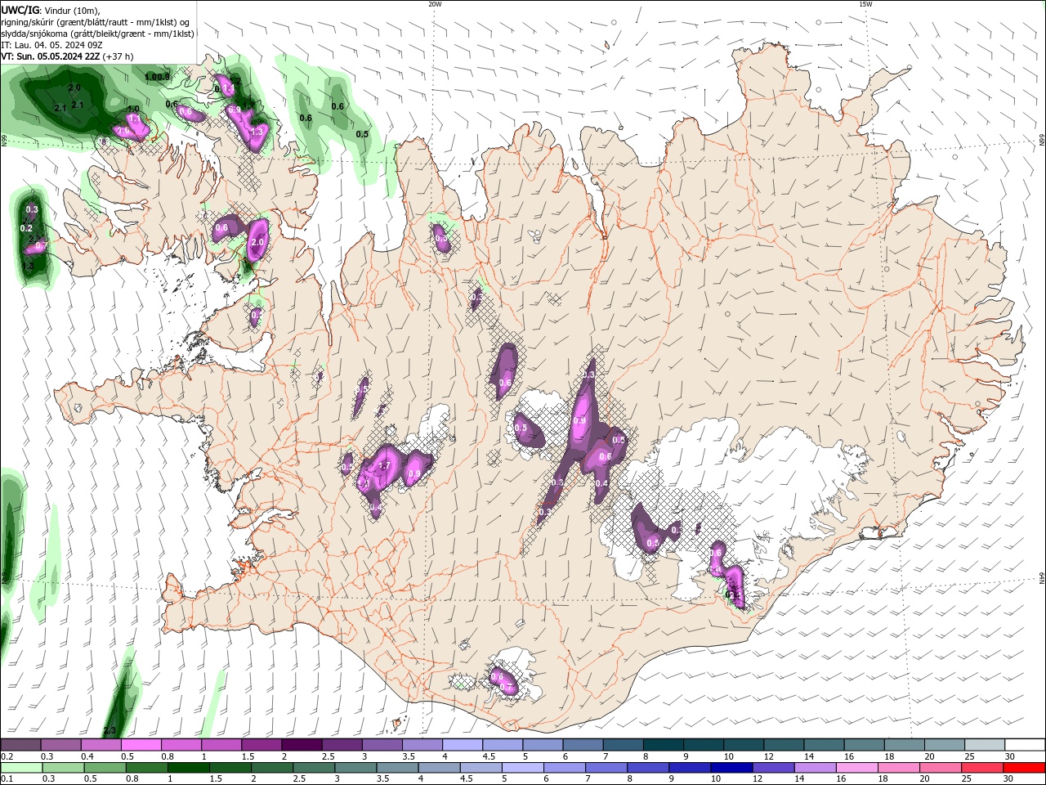
Task: Click the '(+37 h)' forecast offset text
Action: [118, 56]
